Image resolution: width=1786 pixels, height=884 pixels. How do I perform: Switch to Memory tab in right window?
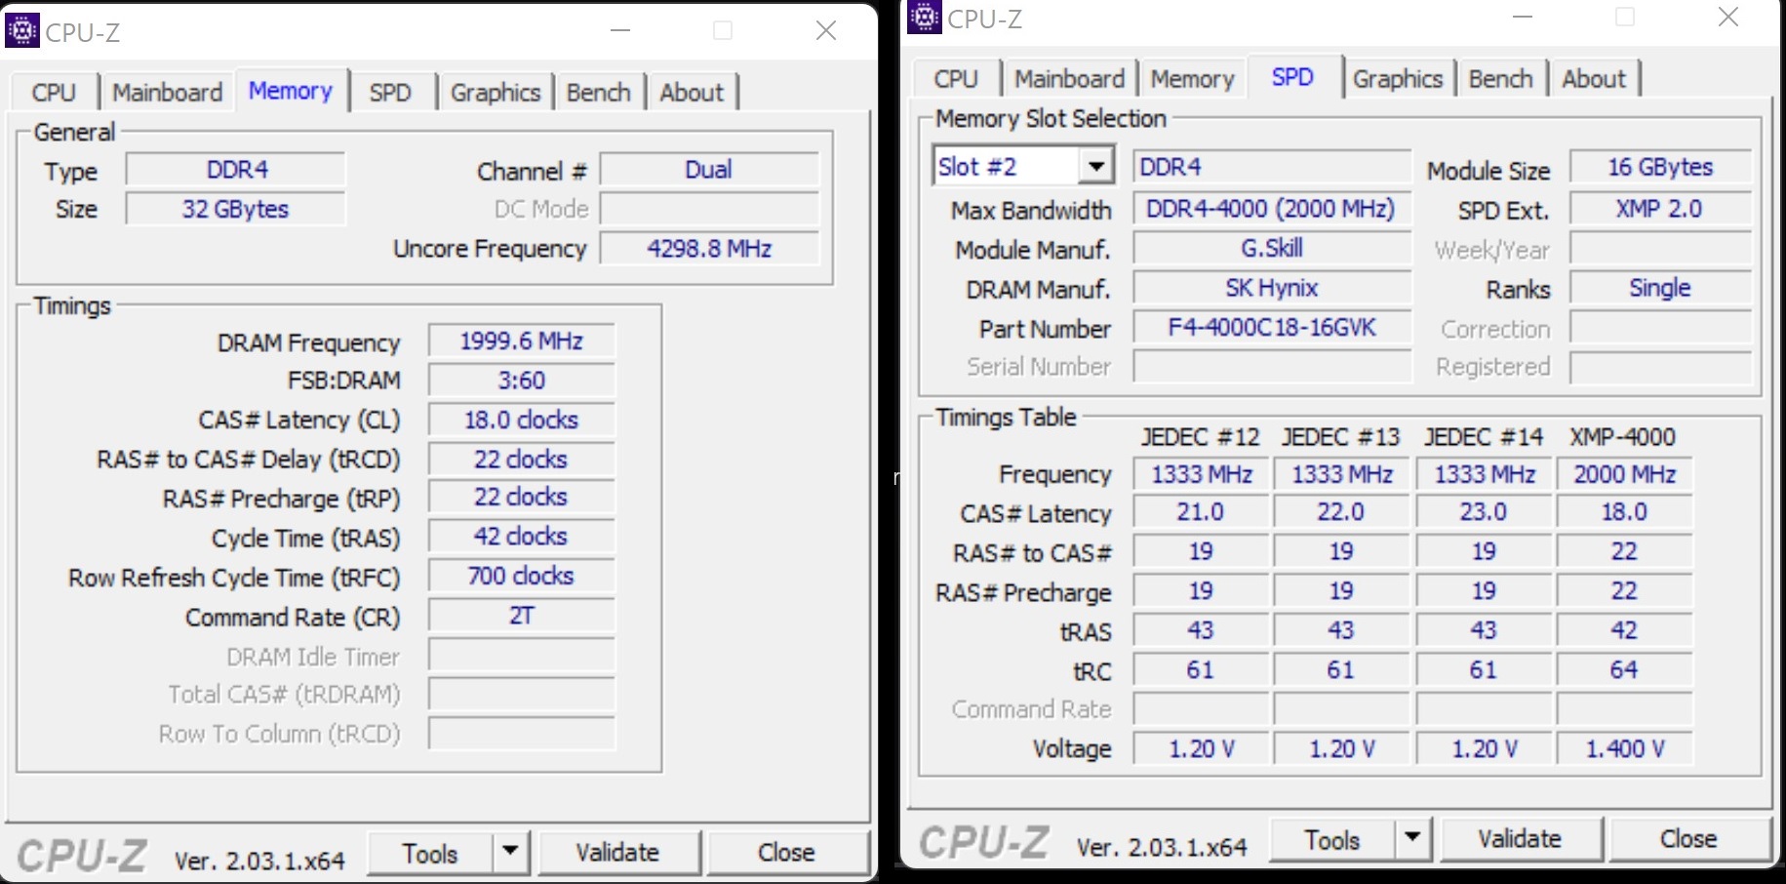coord(1192,79)
